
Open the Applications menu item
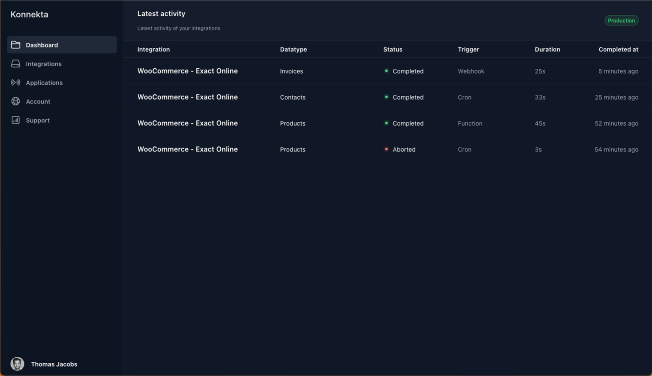[x=62, y=83]
